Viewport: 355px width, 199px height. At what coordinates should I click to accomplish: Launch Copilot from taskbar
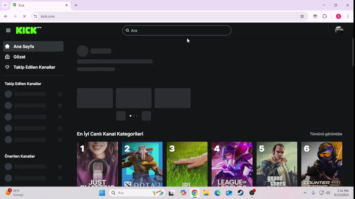(183, 193)
